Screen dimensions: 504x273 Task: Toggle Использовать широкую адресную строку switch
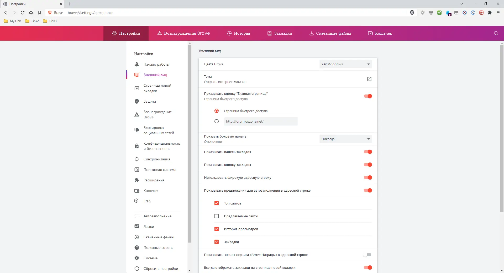point(368,177)
